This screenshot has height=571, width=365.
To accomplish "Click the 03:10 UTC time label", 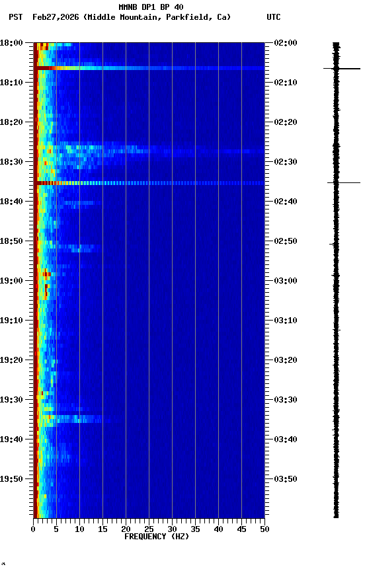I will point(286,321).
